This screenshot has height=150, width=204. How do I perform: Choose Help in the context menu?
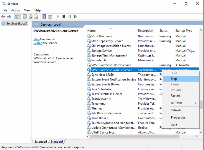pos(181,125)
